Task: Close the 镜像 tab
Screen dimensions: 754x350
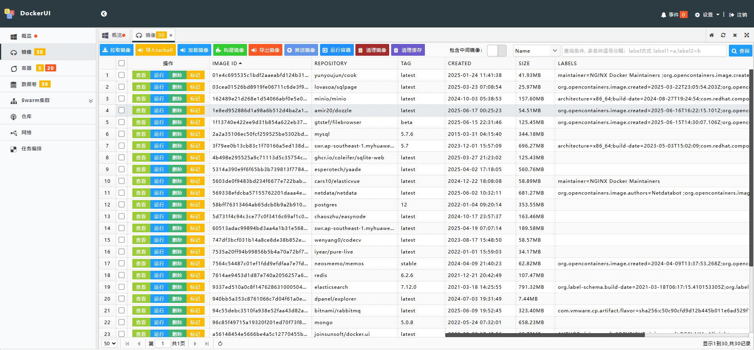Action: click(171, 35)
